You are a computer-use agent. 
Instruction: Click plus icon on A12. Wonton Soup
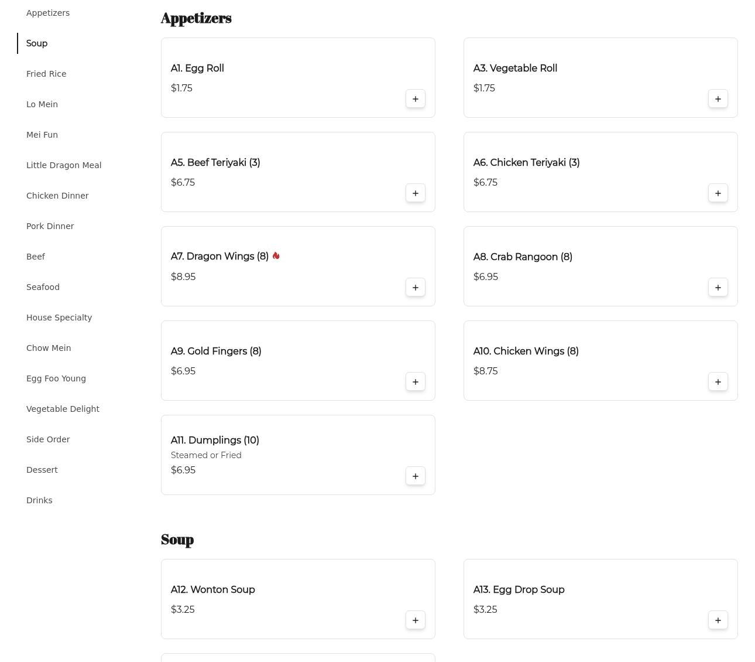tap(415, 620)
